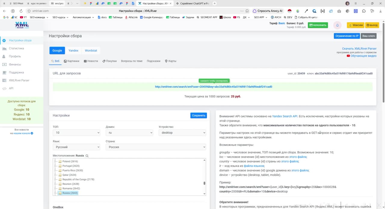Select the Веб search type tab
Screen dimensions: 385x209
tap(55, 61)
